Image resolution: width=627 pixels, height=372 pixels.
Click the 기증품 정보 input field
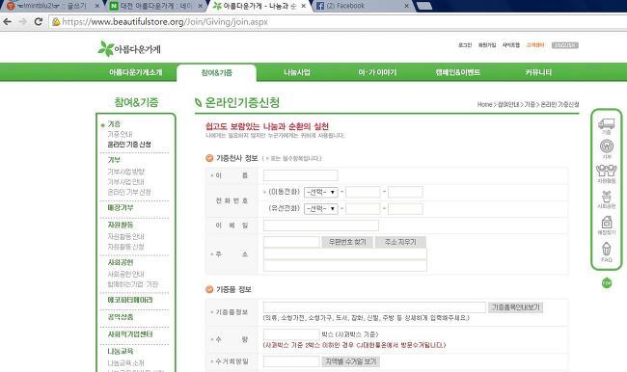374,307
